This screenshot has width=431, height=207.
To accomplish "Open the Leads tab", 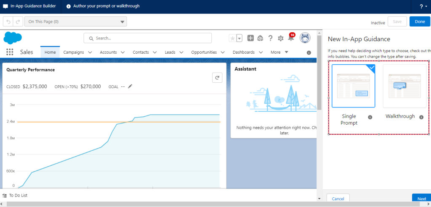I will click(x=170, y=52).
